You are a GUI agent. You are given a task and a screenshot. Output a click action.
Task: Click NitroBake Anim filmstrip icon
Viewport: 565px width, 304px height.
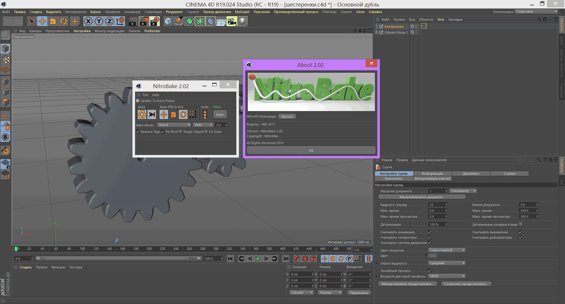(205, 114)
